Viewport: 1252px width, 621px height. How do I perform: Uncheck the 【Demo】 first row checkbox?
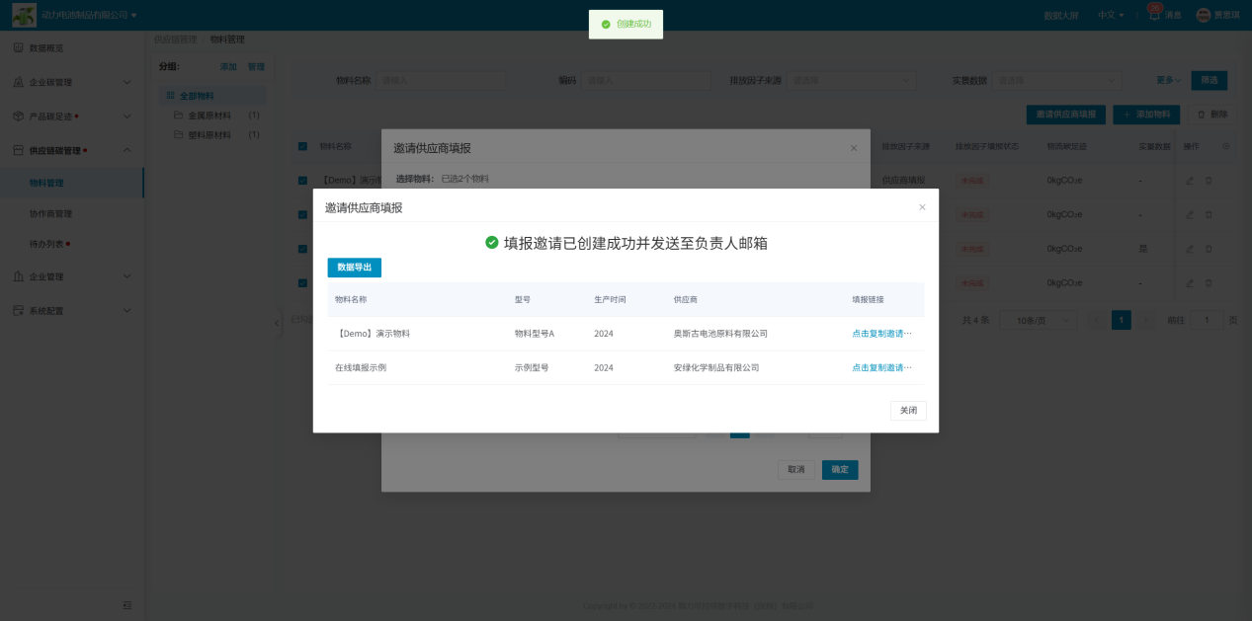coord(302,181)
